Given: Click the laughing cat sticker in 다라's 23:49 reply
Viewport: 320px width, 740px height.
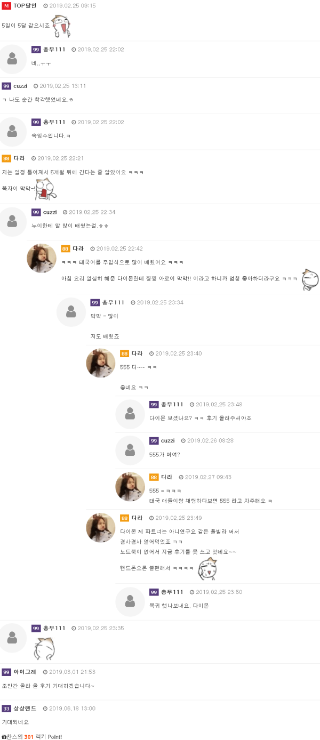Looking at the screenshot, I should tap(206, 569).
